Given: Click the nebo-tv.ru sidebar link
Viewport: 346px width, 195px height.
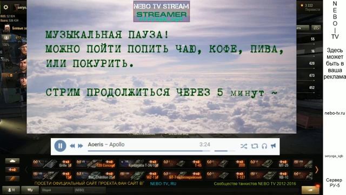Looking at the screenshot, I should tap(335, 113).
